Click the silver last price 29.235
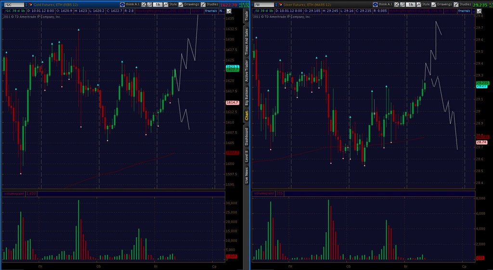Screen dimensions: 493x270 click(x=480, y=5)
